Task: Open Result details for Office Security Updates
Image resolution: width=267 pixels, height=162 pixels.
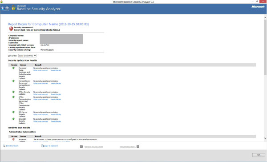Action: pos(56,94)
